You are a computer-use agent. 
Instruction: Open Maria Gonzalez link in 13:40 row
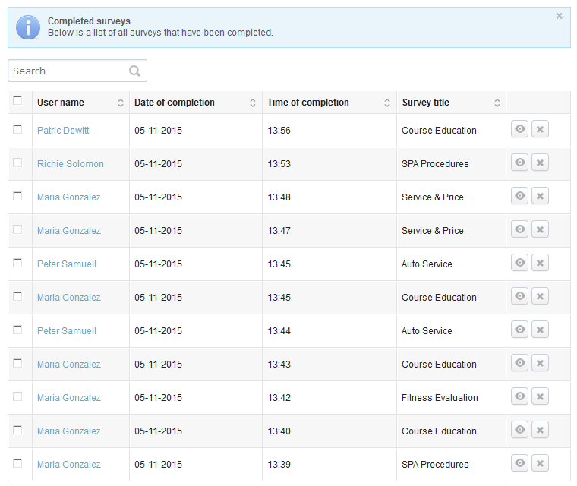69,431
